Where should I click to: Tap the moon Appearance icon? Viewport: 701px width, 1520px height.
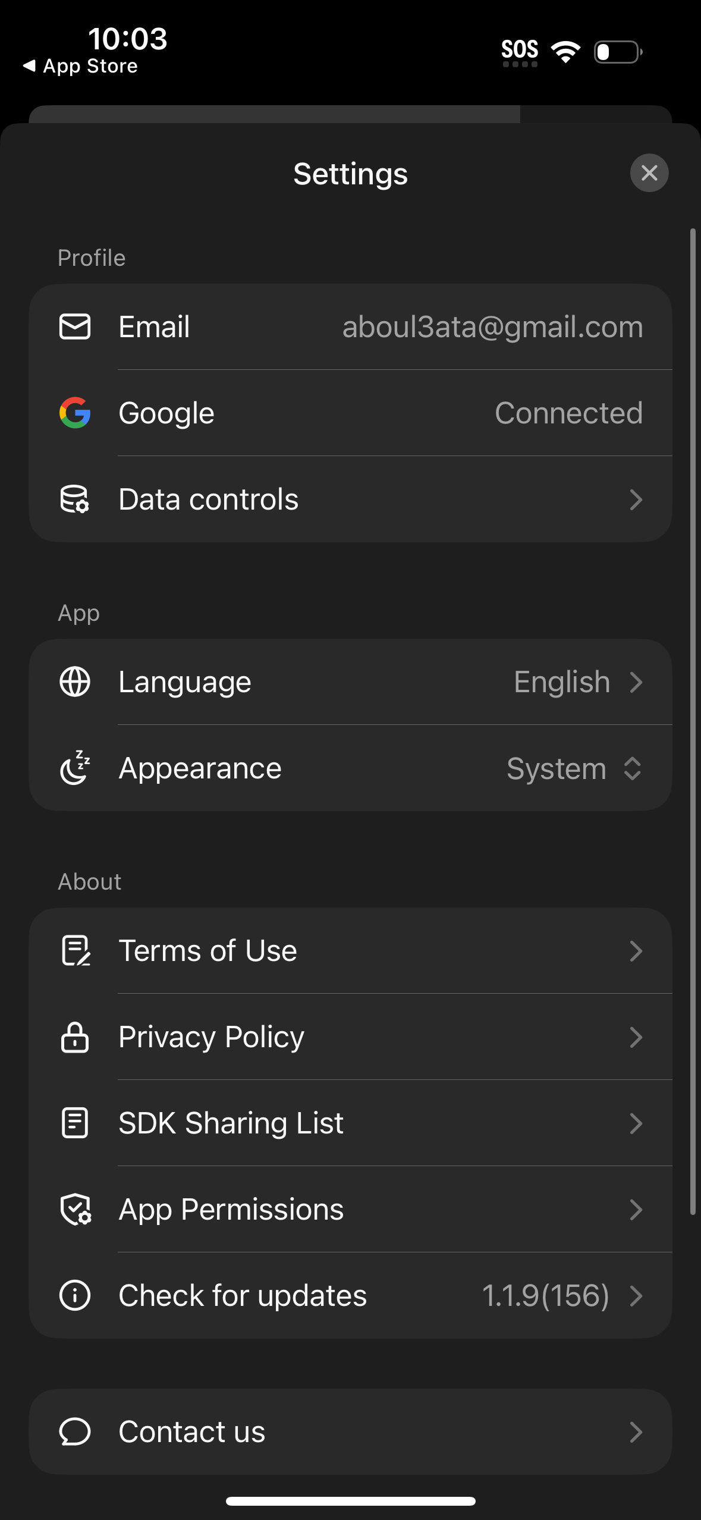pos(75,768)
